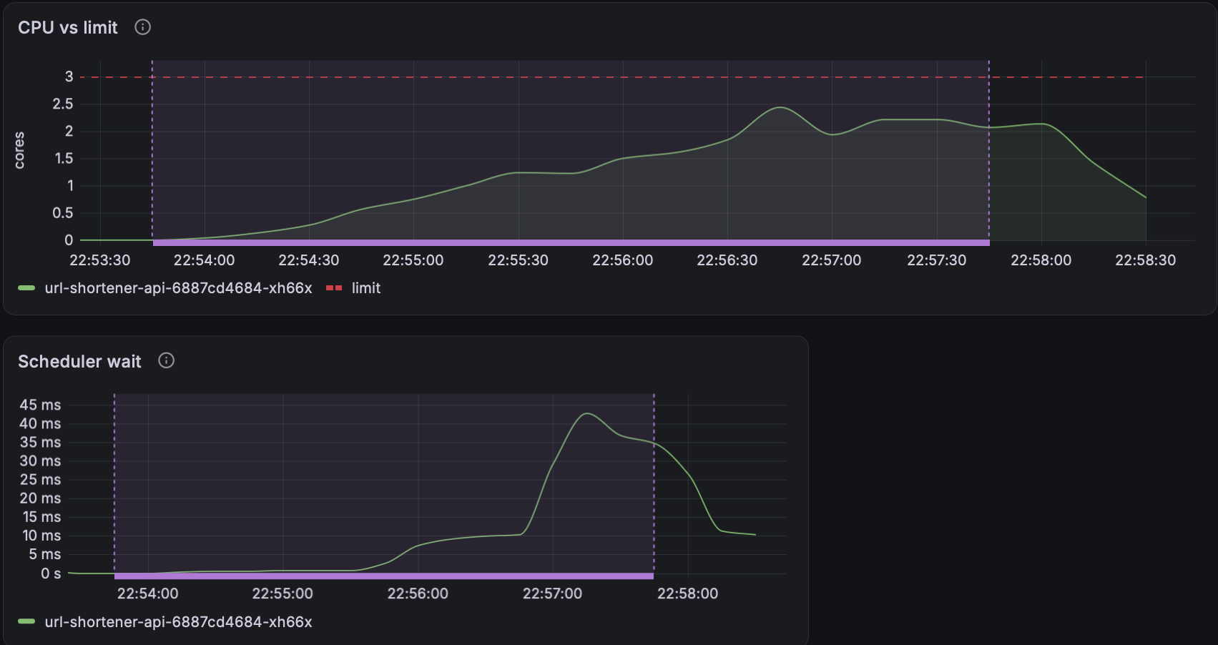This screenshot has height=645, width=1218.
Task: Click red dashed swatch for limit legend
Action: pos(334,288)
